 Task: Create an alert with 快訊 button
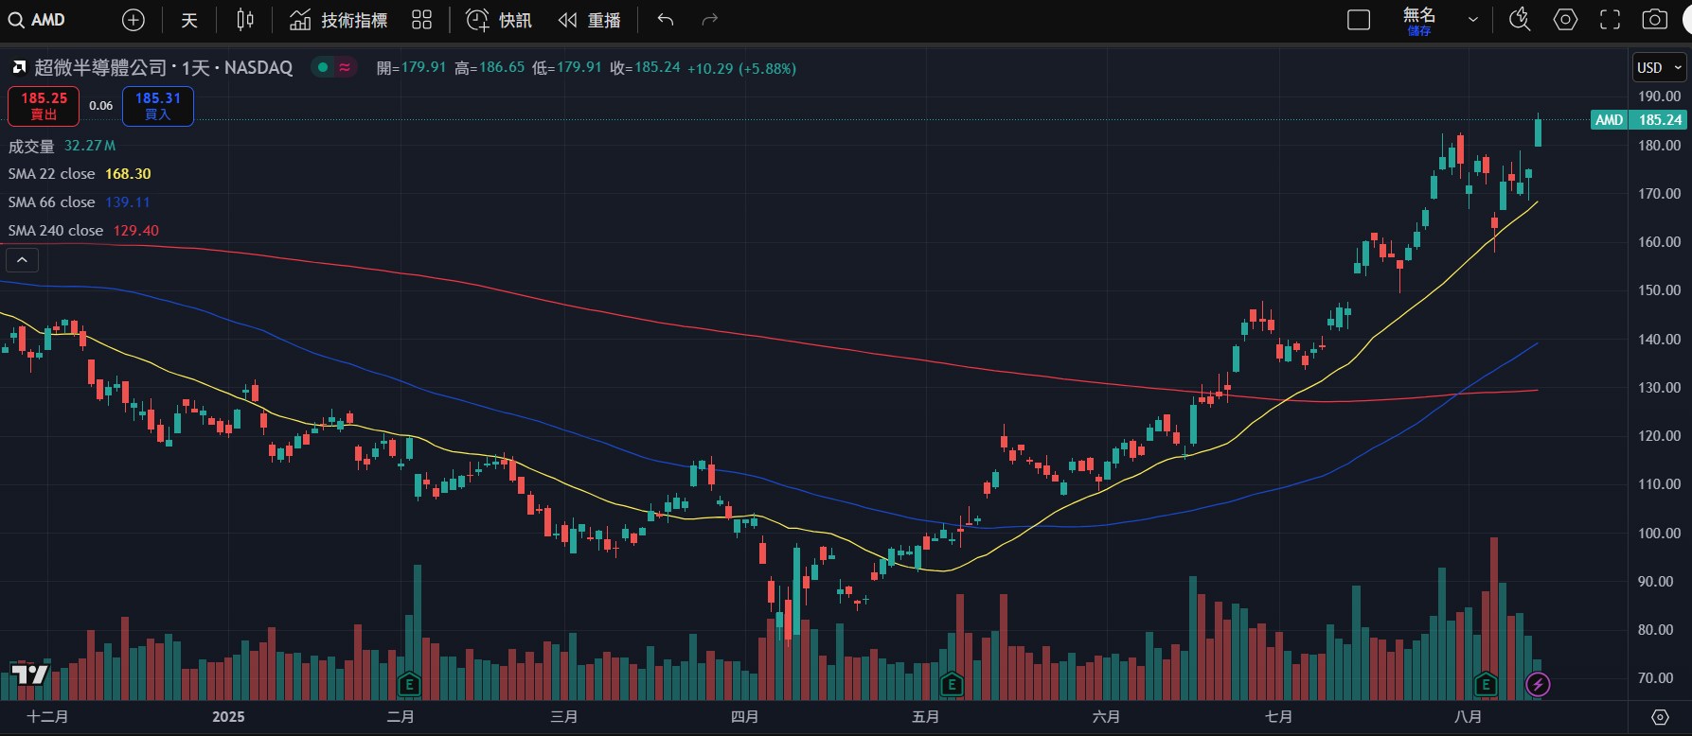(x=499, y=20)
